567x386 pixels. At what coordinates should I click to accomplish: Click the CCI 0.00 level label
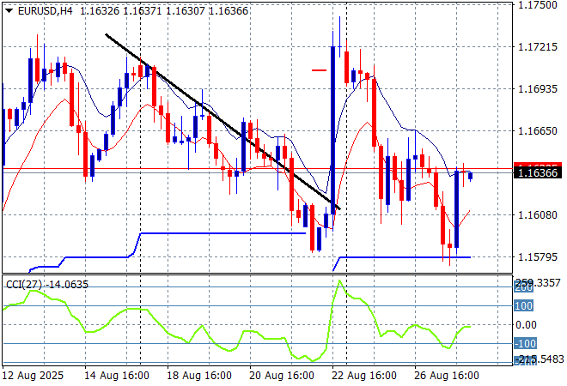pyautogui.click(x=526, y=324)
